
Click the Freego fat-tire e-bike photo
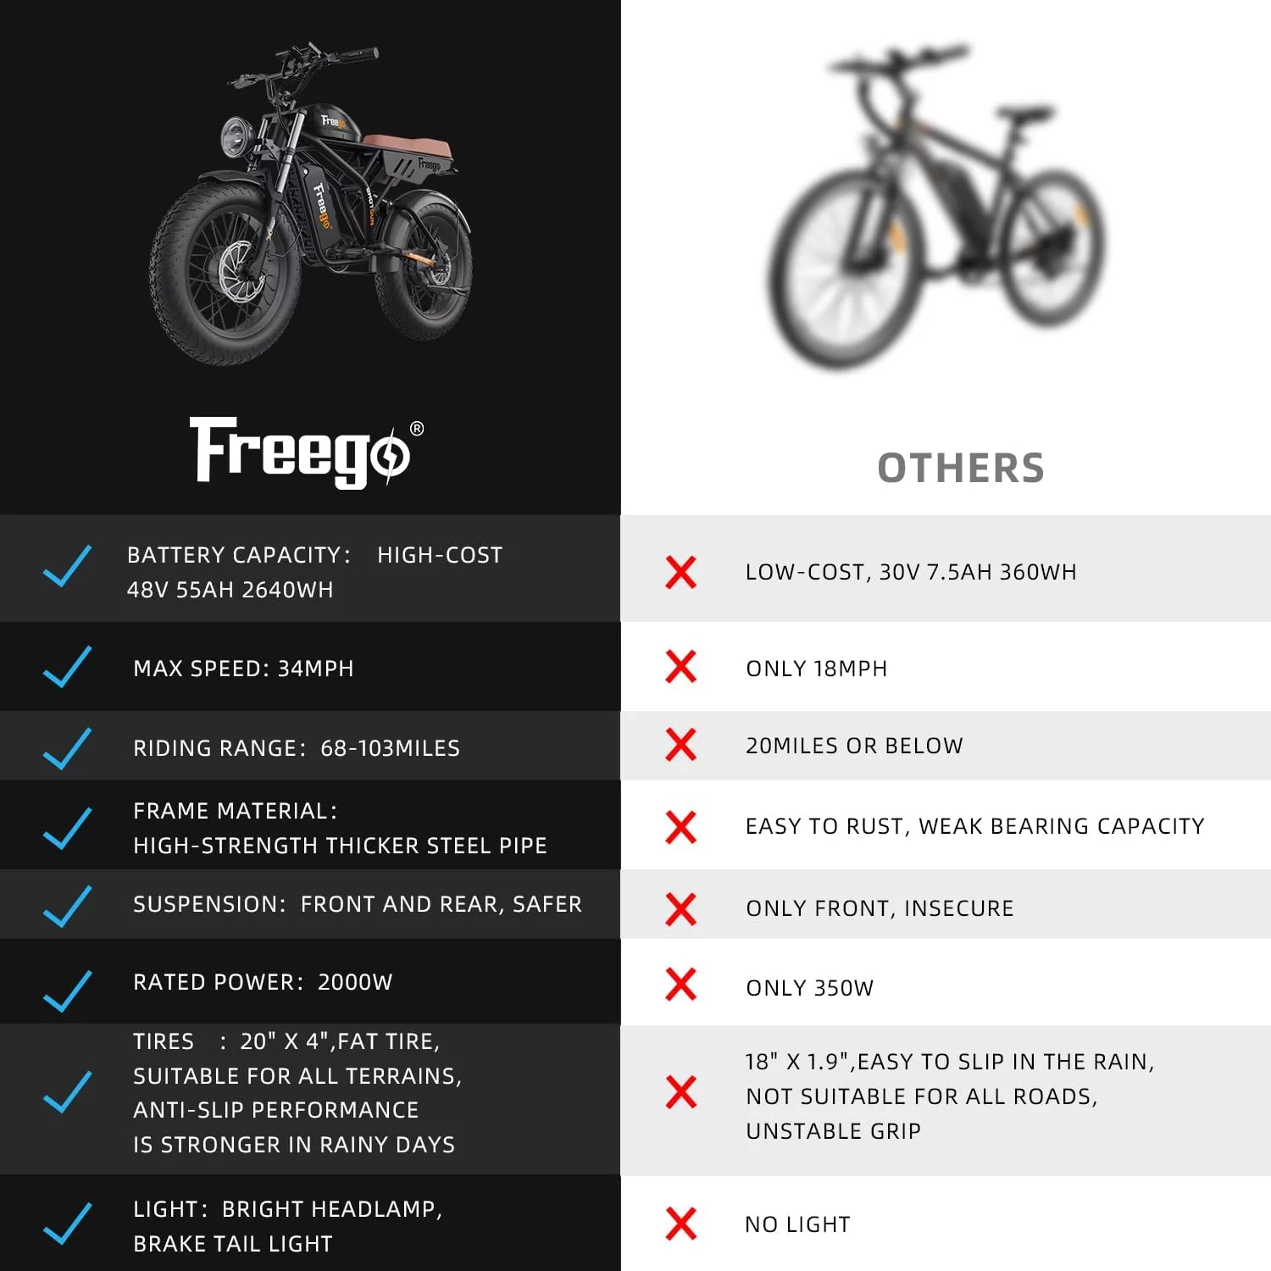310,203
